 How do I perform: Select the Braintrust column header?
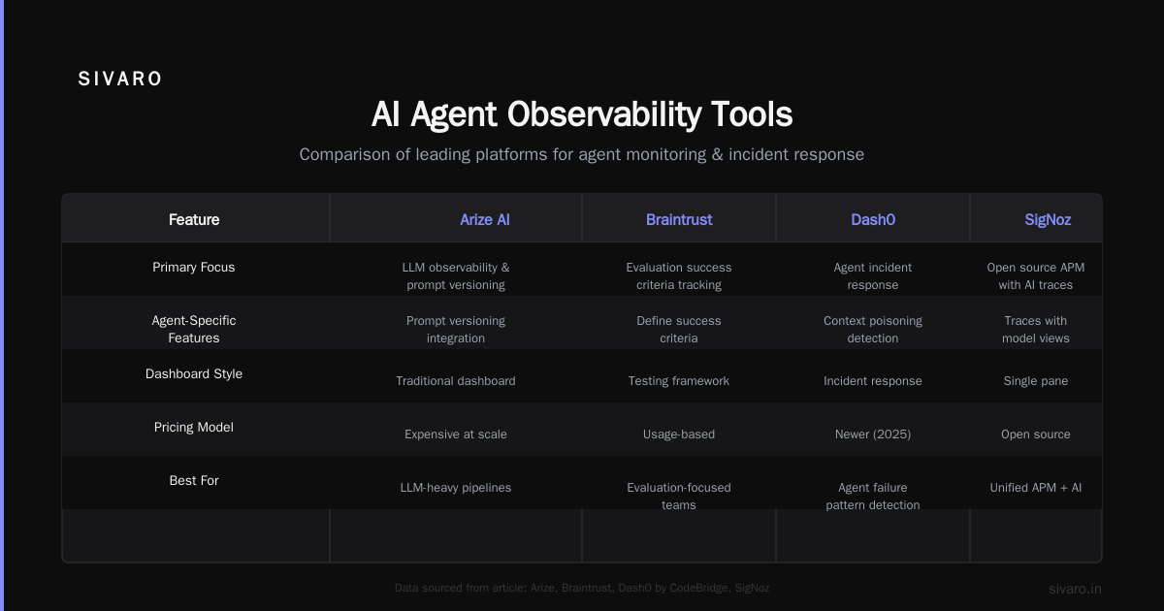click(x=679, y=220)
